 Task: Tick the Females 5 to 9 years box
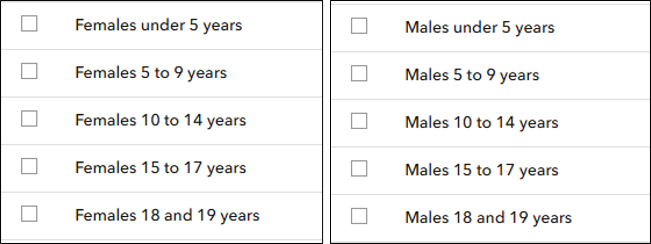pyautogui.click(x=29, y=71)
